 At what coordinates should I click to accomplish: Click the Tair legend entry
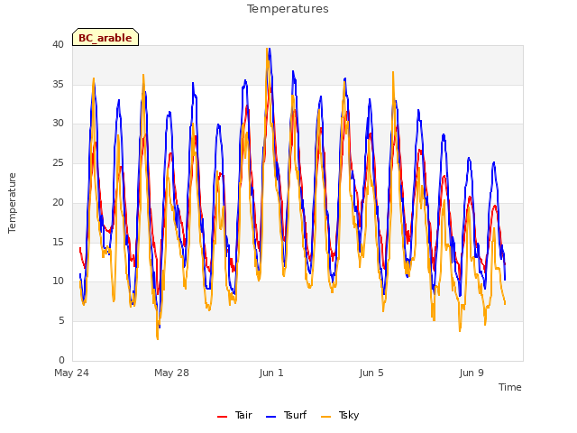[234, 415]
